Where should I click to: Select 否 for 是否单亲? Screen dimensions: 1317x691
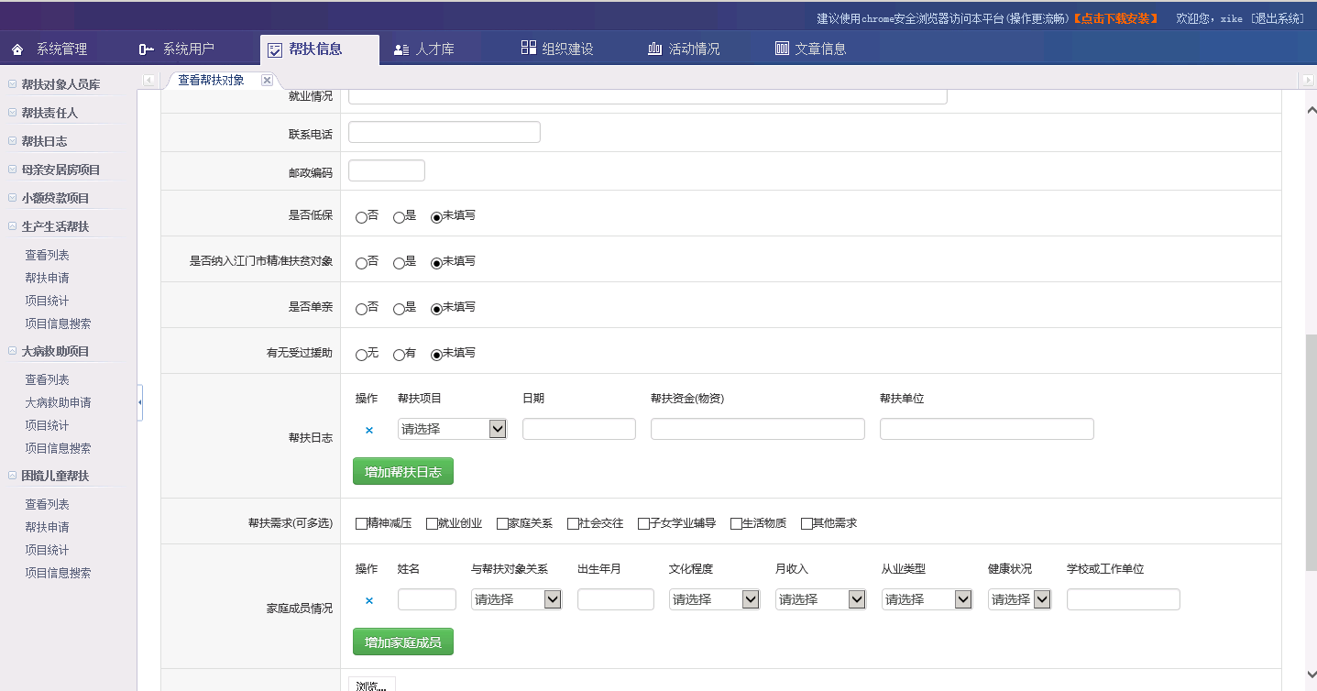[x=361, y=309]
